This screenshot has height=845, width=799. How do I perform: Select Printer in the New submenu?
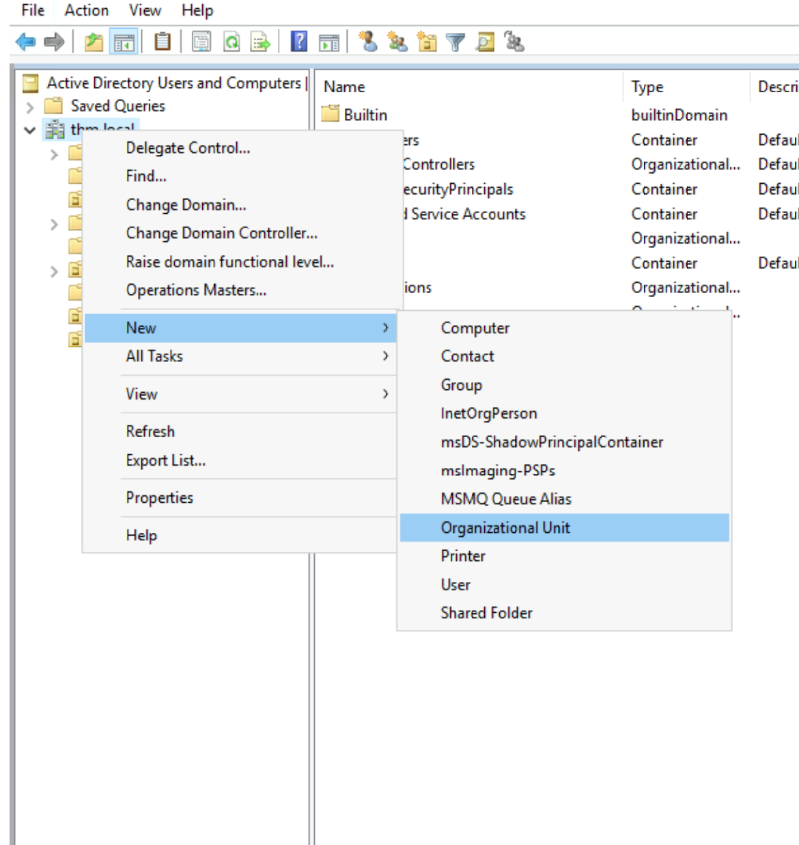pyautogui.click(x=564, y=556)
